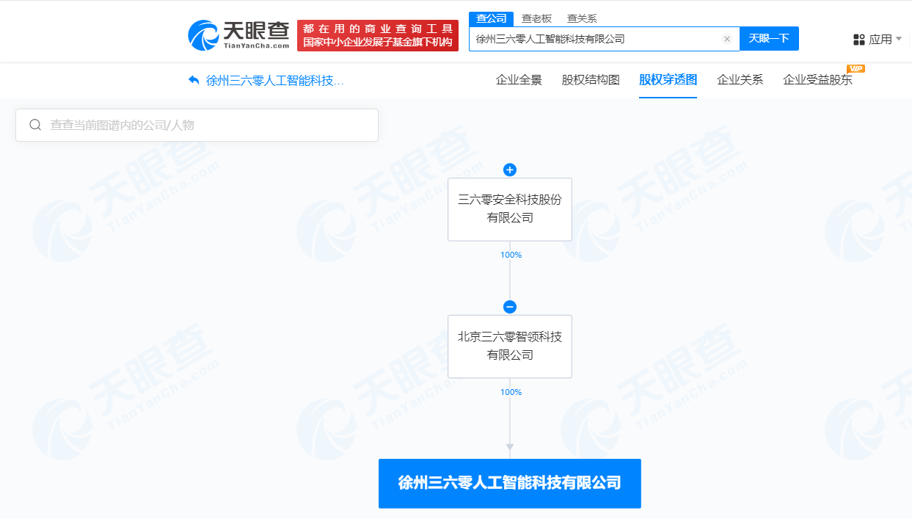Open the 股权结构图 tab

coord(591,80)
